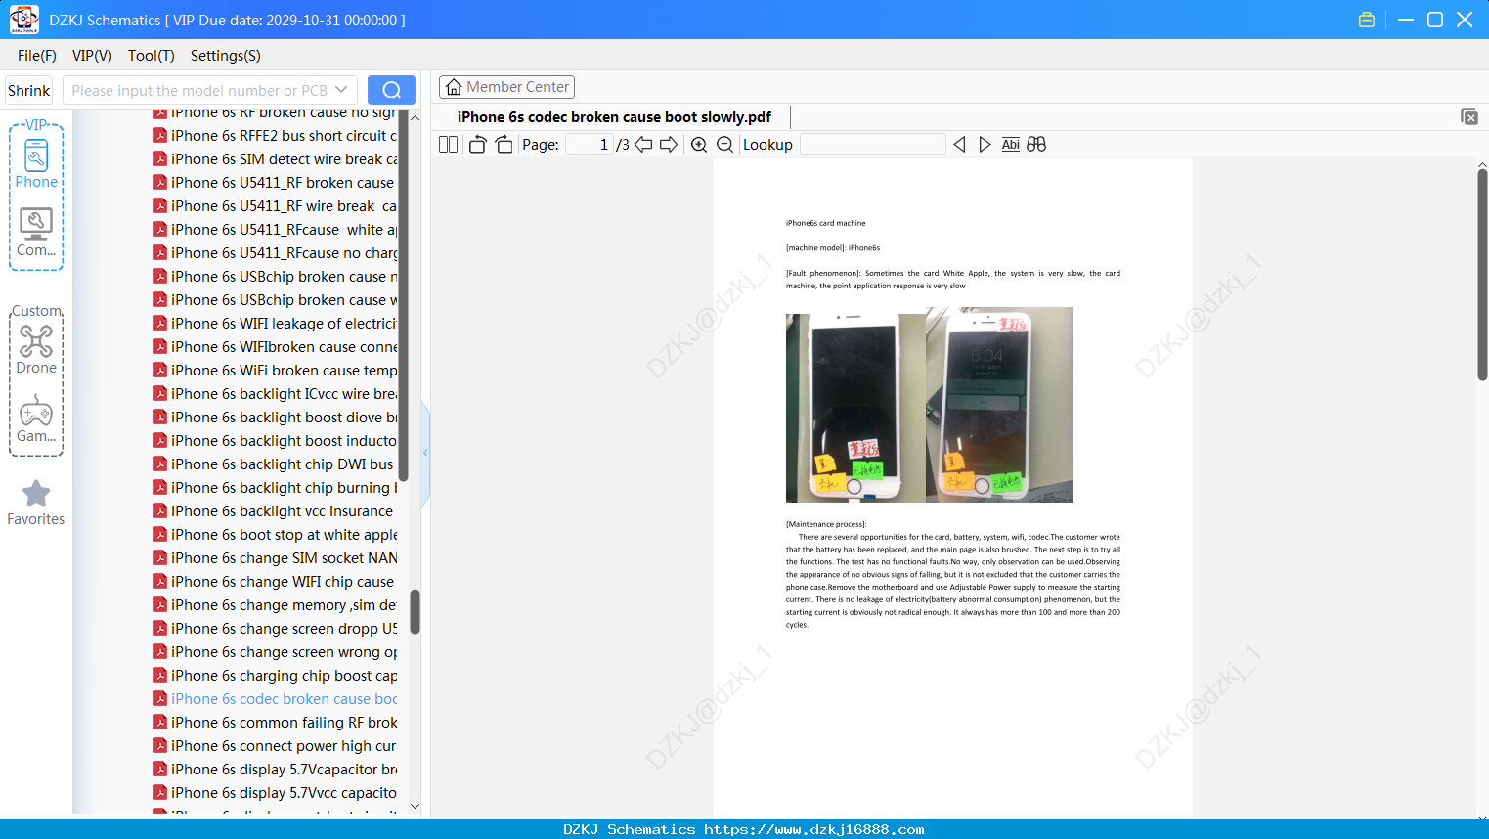Open the Tool(T) menu
This screenshot has width=1489, height=839.
152,56
